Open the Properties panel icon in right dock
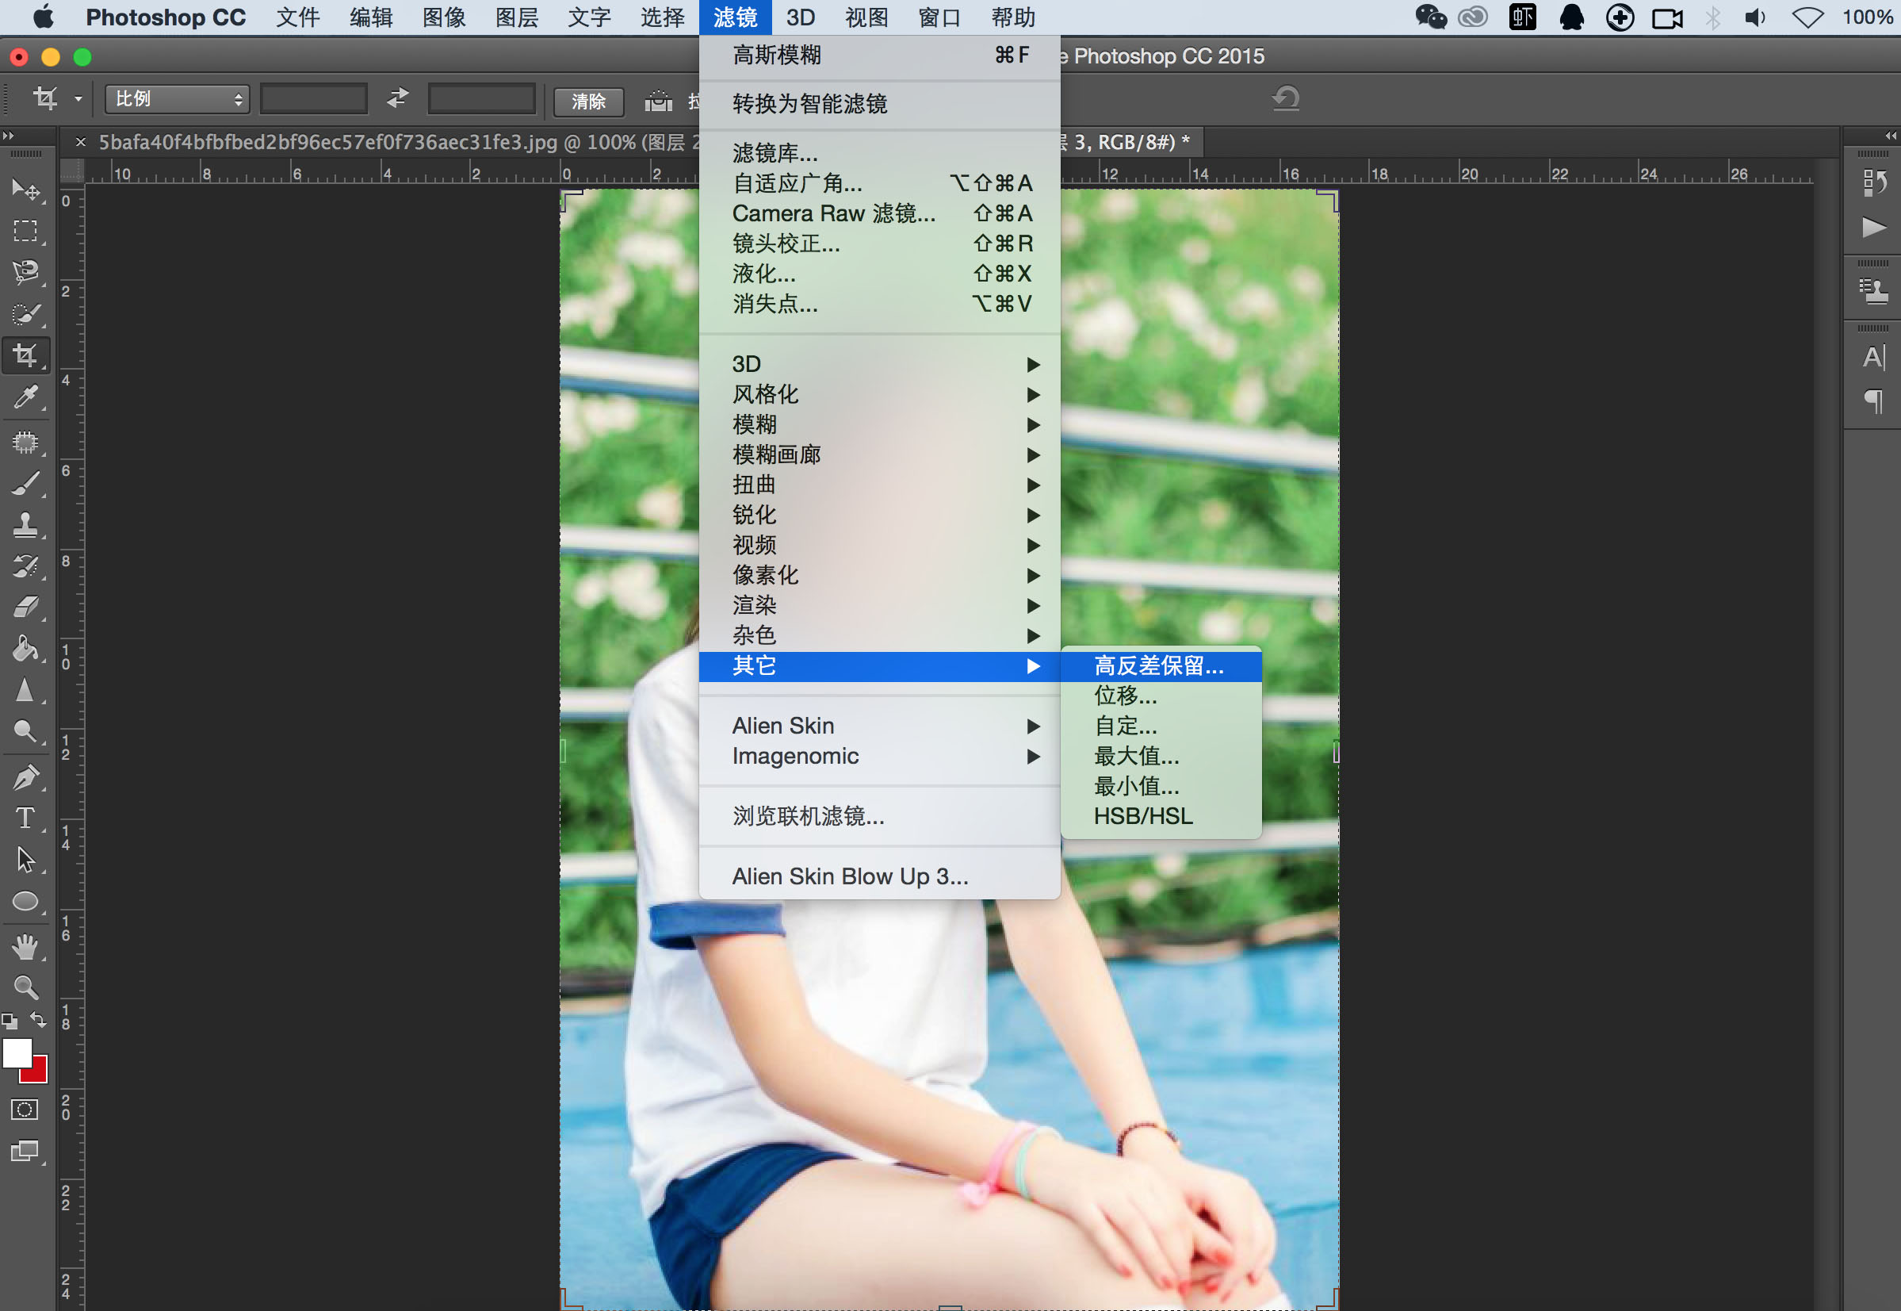 [x=1873, y=291]
